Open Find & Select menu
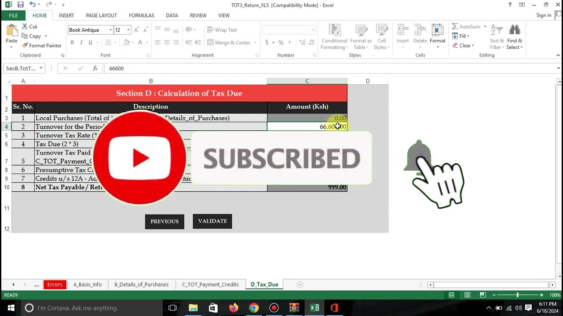 pos(515,37)
